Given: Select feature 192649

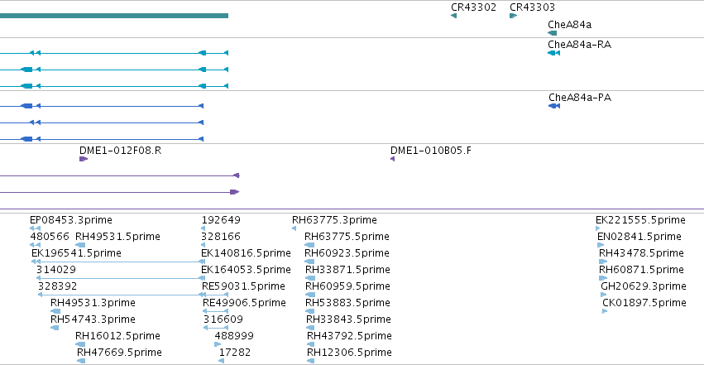Looking at the screenshot, I should coord(204,228).
